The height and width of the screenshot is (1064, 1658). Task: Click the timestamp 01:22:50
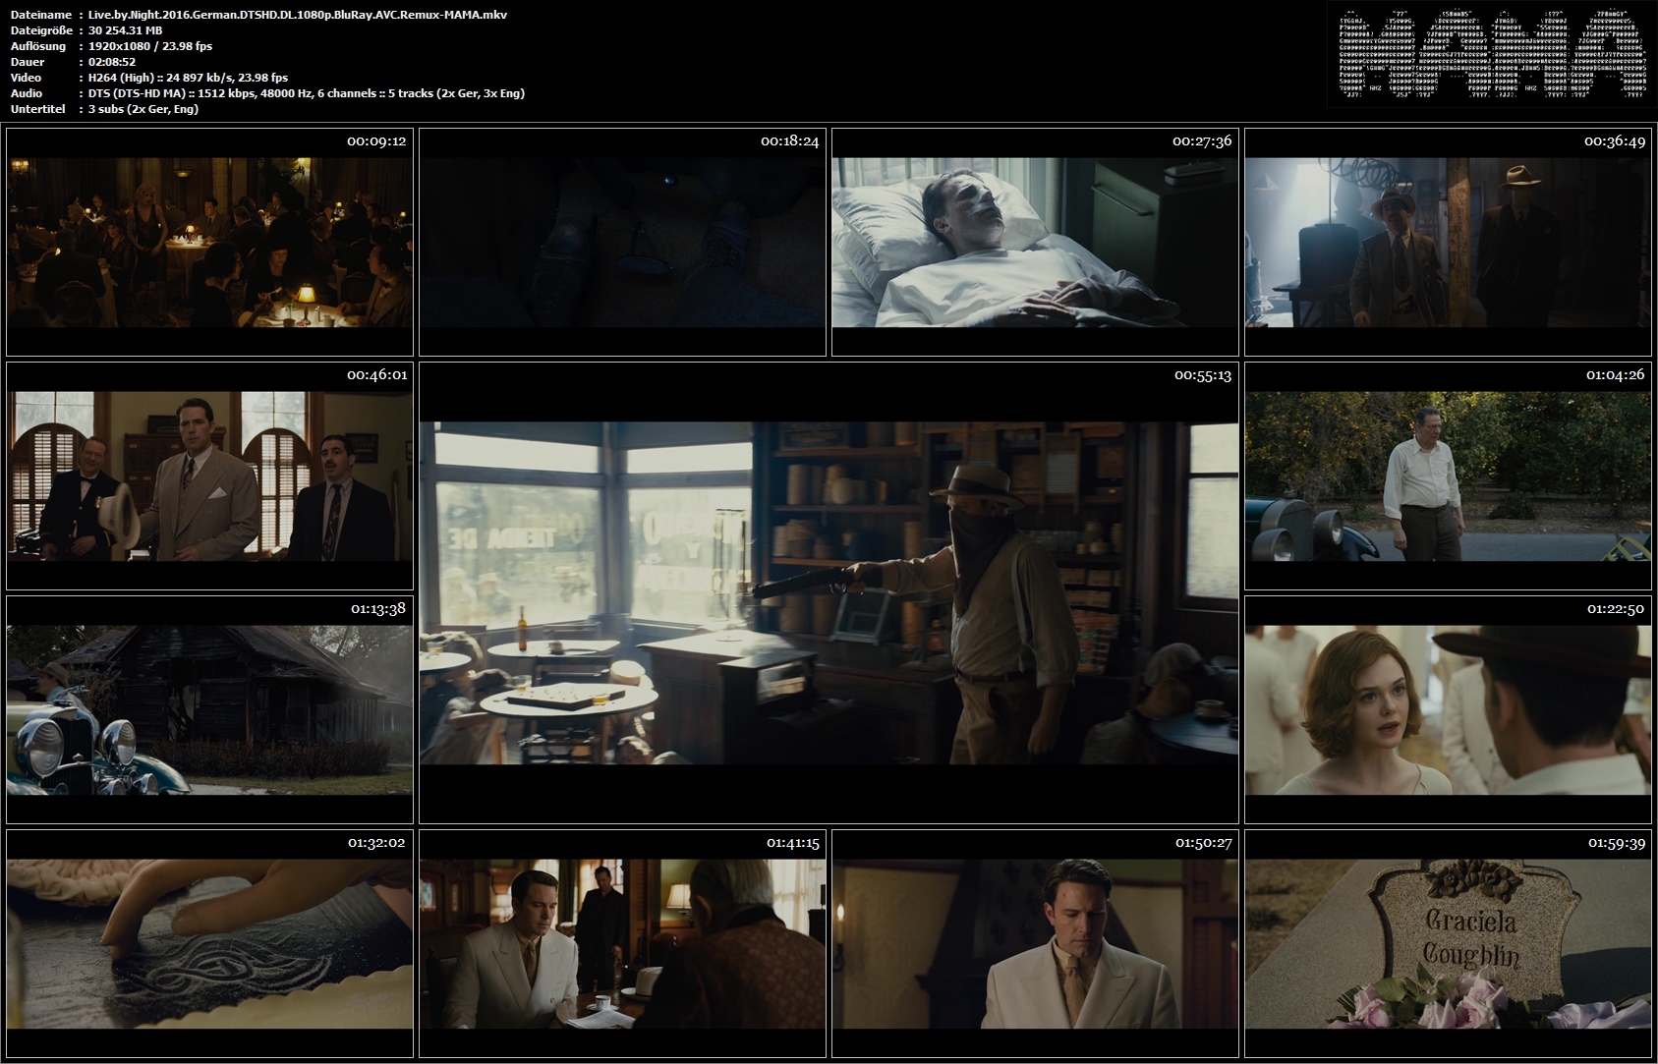1616,609
